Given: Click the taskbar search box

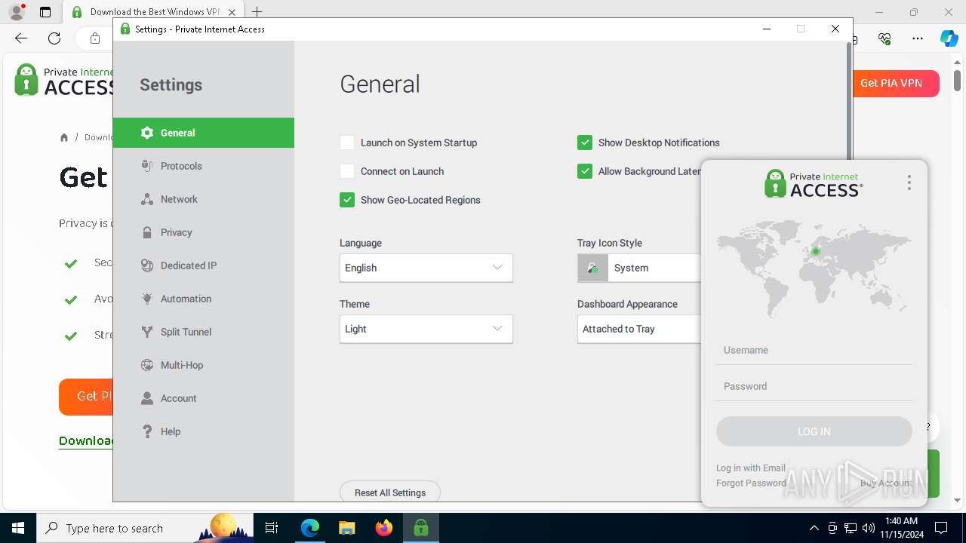Looking at the screenshot, I should (145, 528).
